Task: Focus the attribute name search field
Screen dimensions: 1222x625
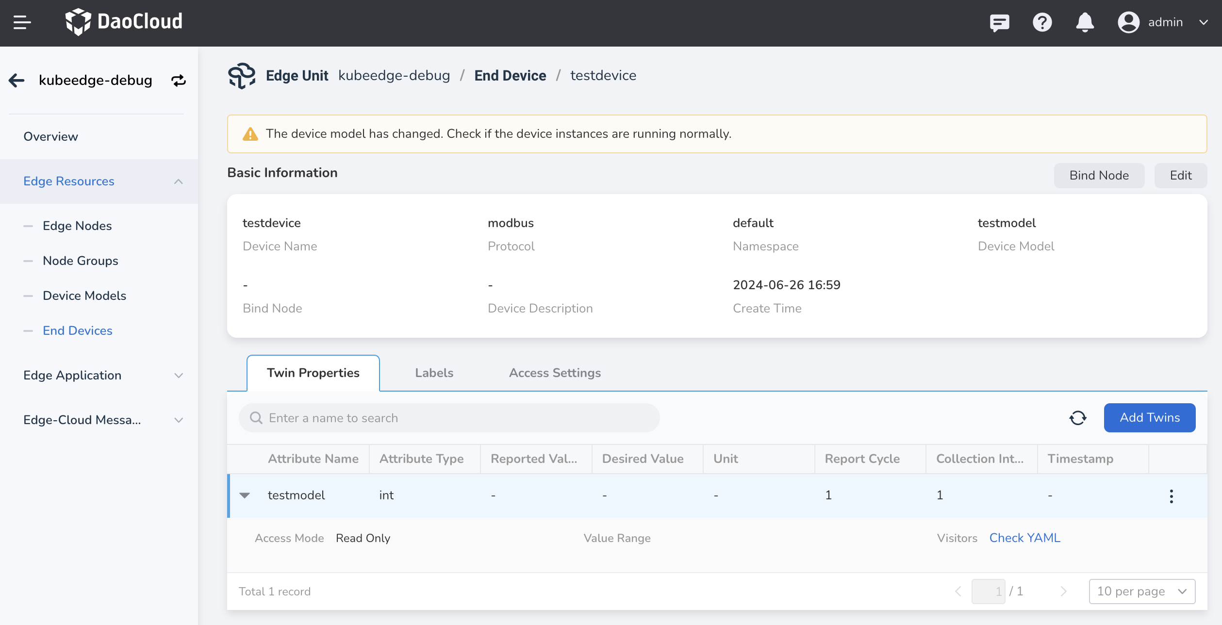Action: 449,418
